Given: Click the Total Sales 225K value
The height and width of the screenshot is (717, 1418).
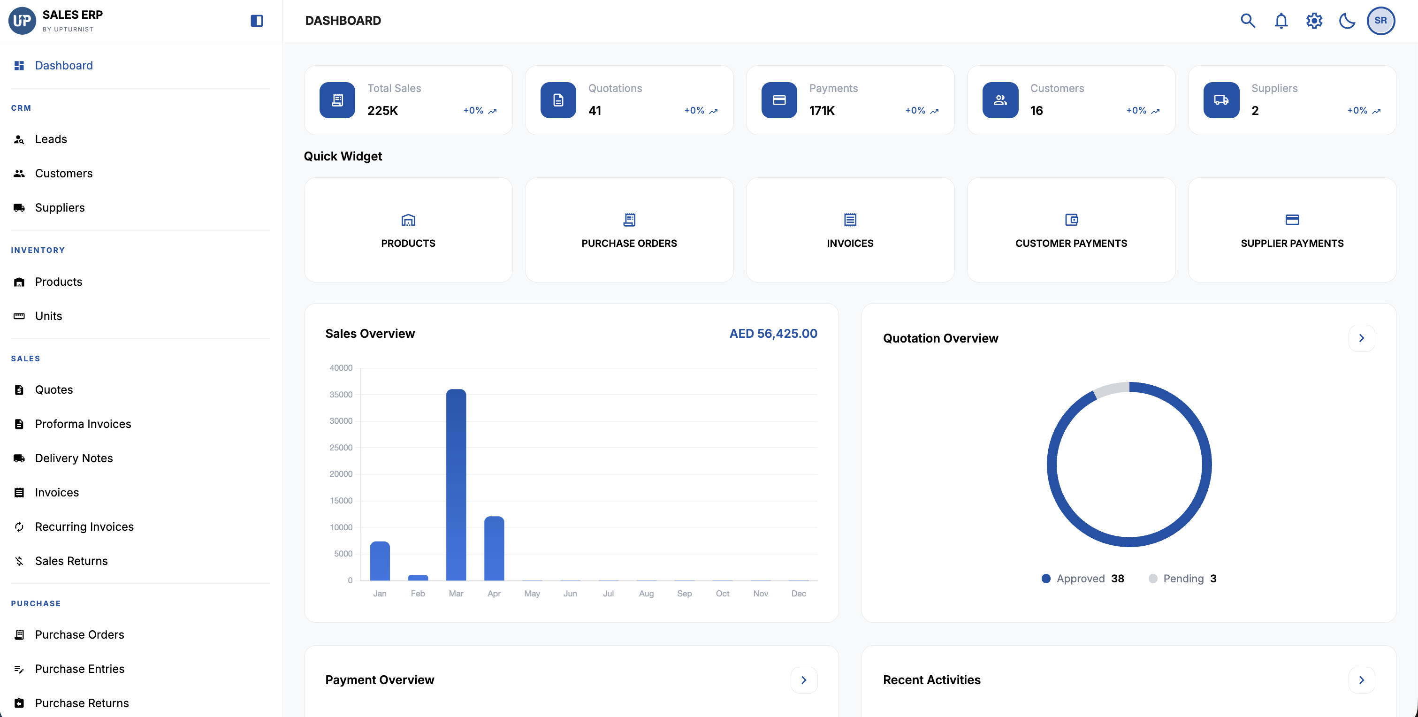Looking at the screenshot, I should coord(382,111).
